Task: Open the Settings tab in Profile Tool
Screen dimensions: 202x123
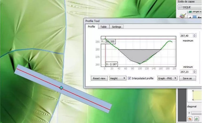Action: point(116,27)
